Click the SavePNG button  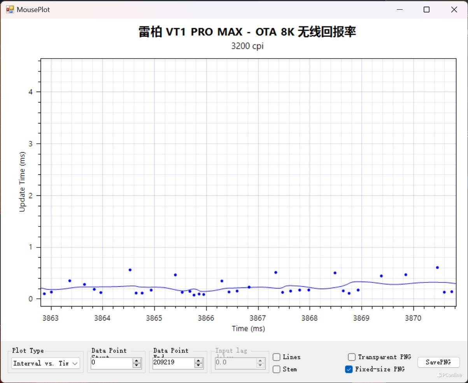438,362
